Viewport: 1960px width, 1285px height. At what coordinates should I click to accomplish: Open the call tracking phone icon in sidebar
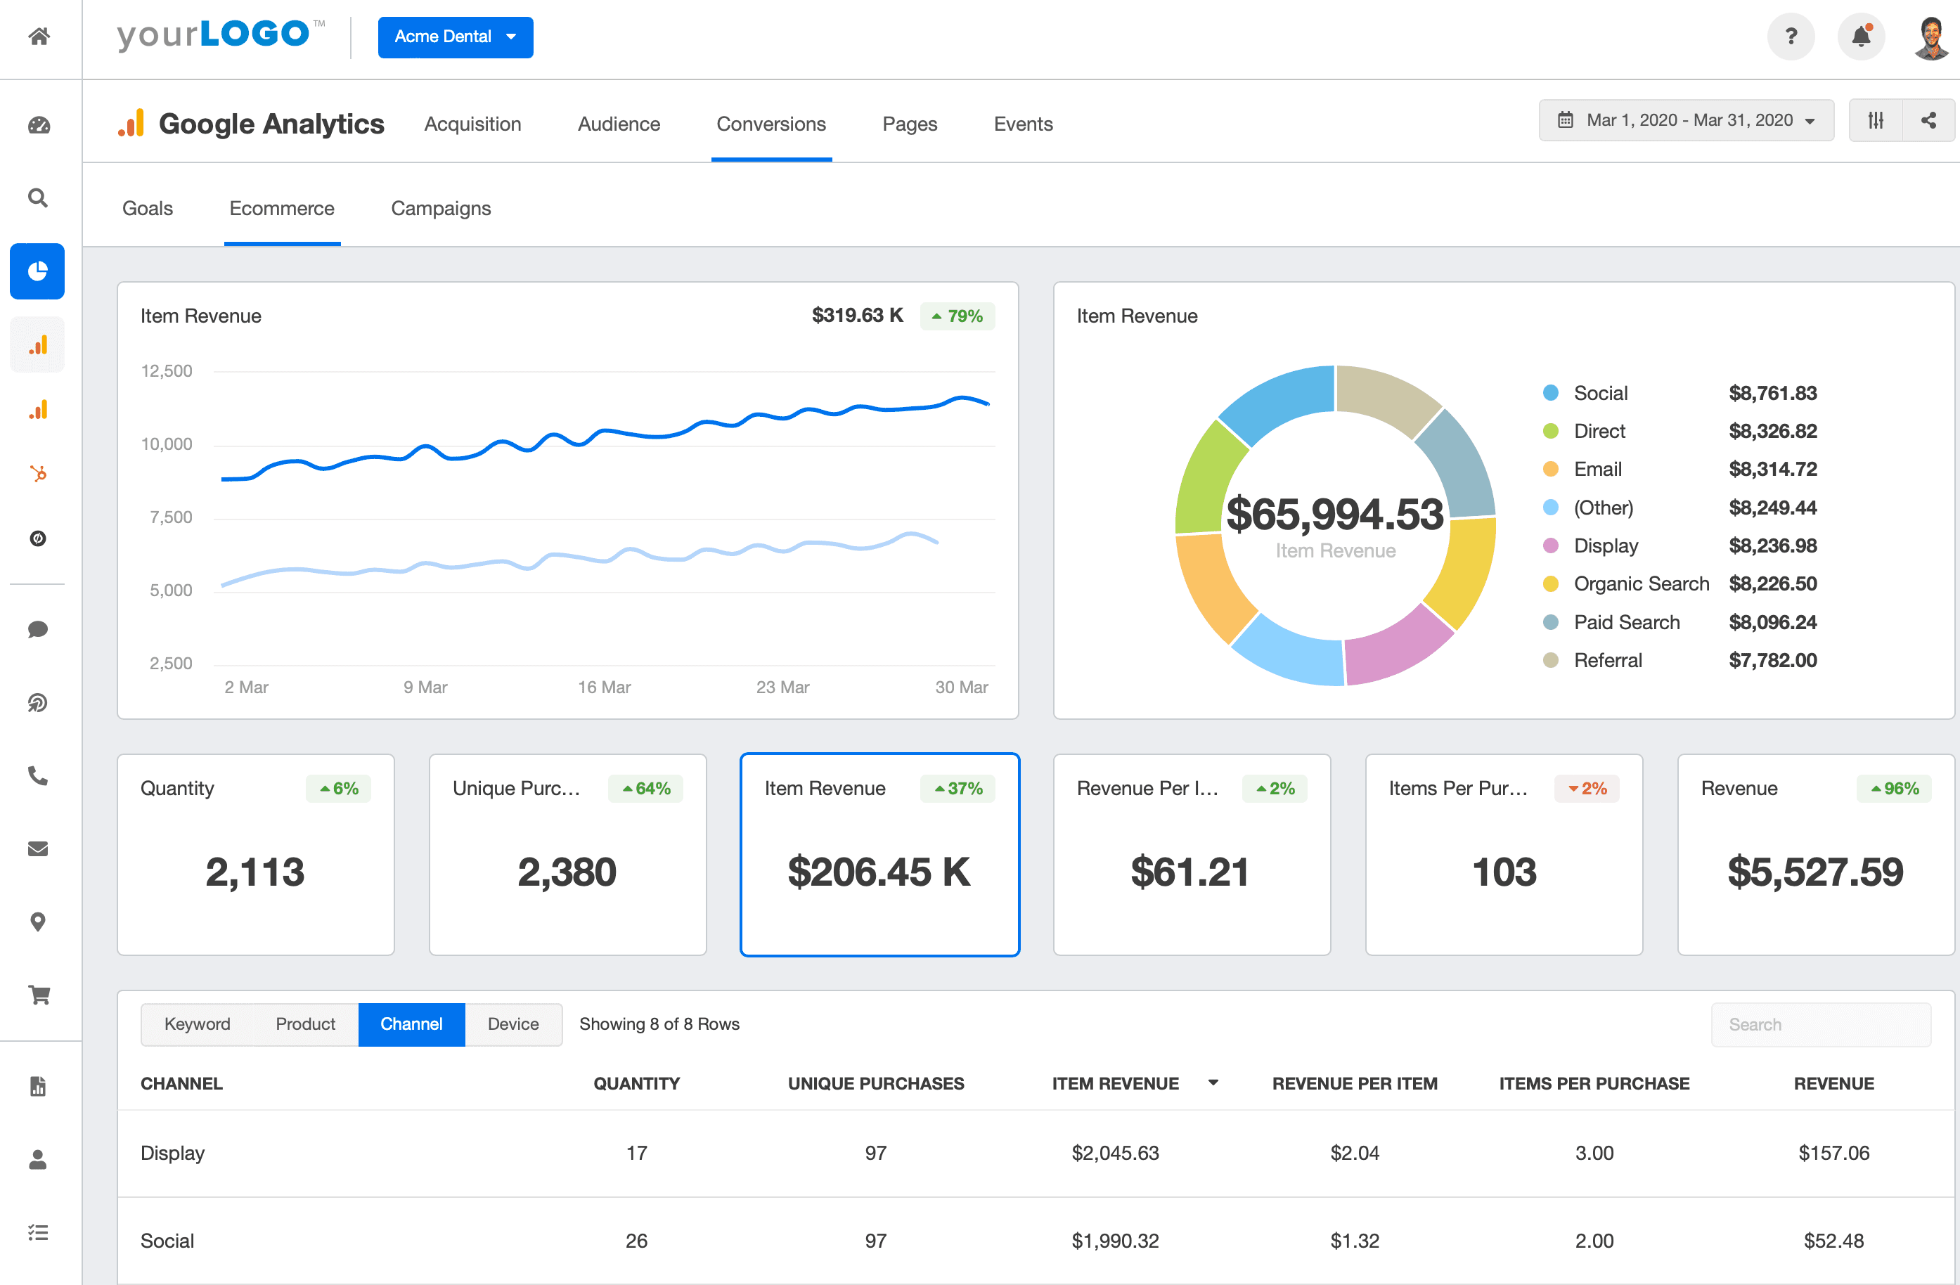click(x=38, y=776)
